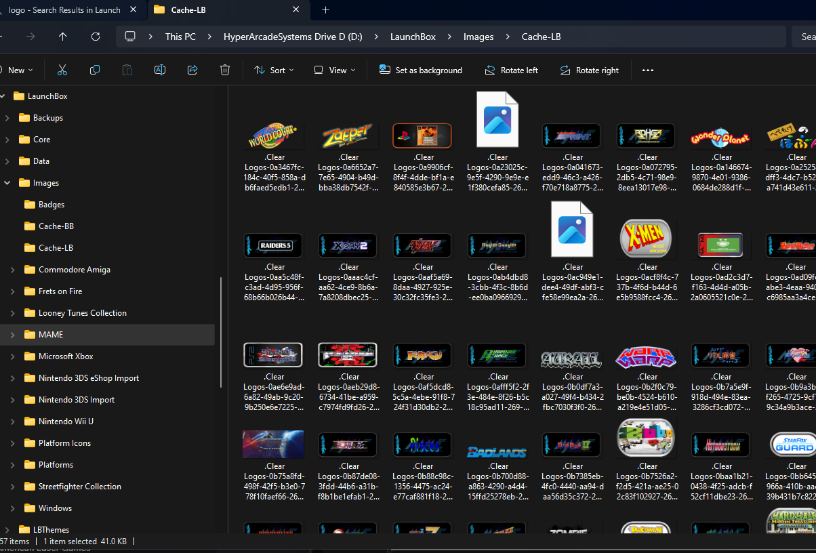816x553 pixels.
Task: Add a new tab with the plus button
Action: (x=326, y=9)
